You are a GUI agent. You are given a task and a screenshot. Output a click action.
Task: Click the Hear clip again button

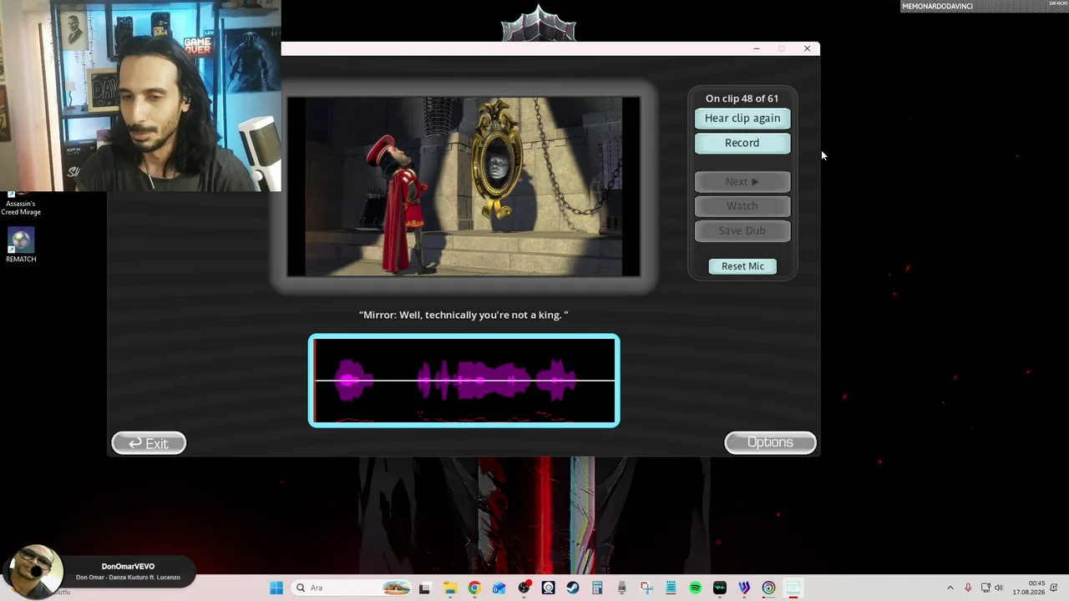[x=742, y=119]
